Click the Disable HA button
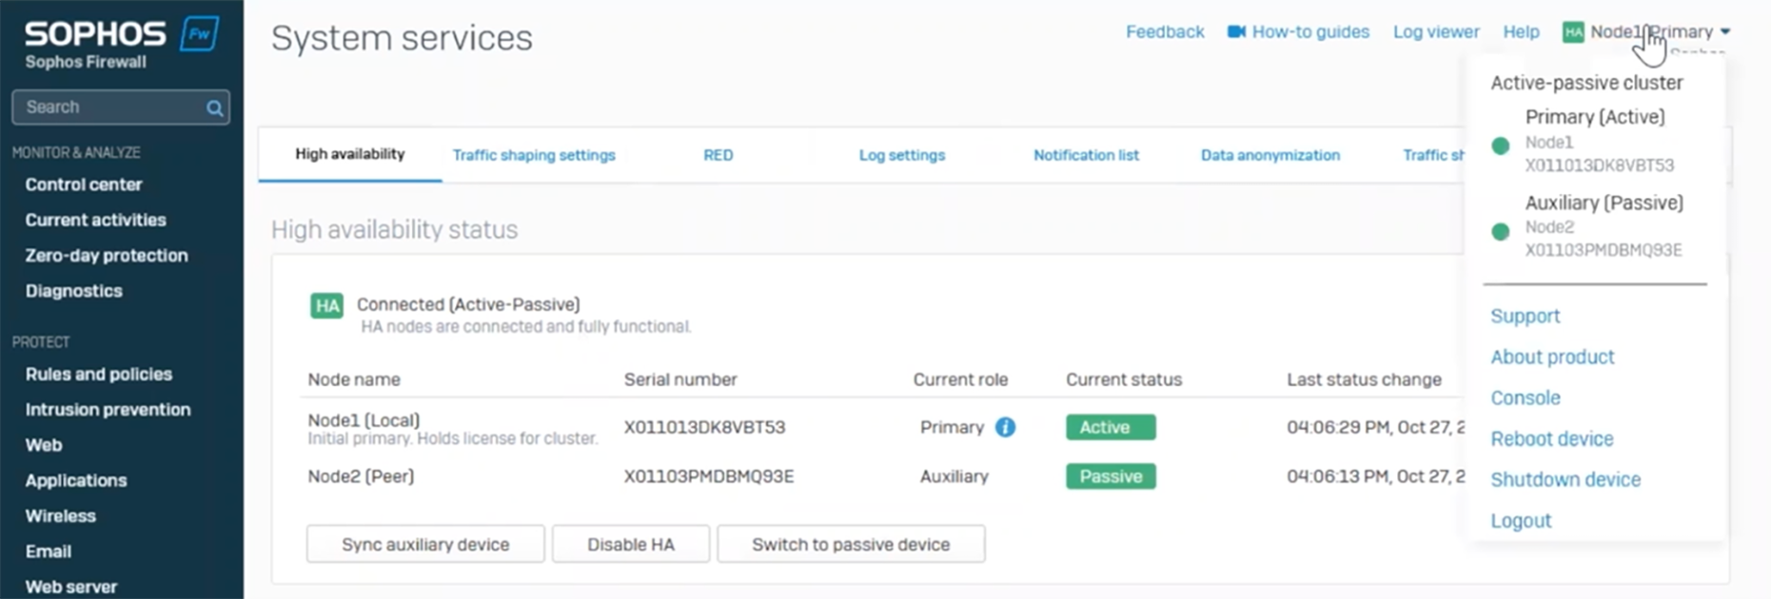Viewport: 1771px width, 599px height. click(x=630, y=545)
